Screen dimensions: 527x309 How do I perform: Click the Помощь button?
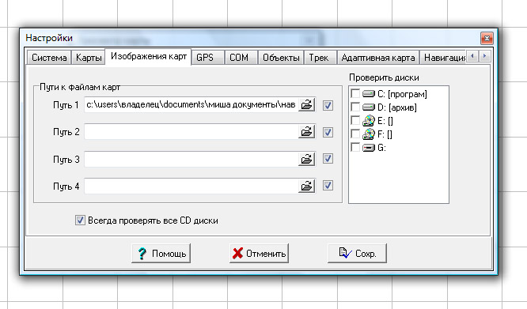[x=161, y=254]
